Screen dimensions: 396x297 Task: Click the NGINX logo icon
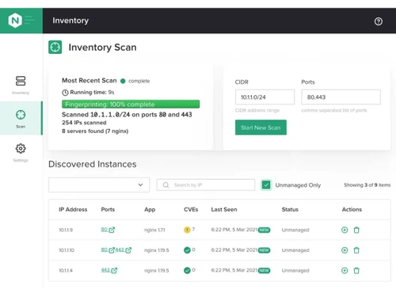pyautogui.click(x=15, y=21)
